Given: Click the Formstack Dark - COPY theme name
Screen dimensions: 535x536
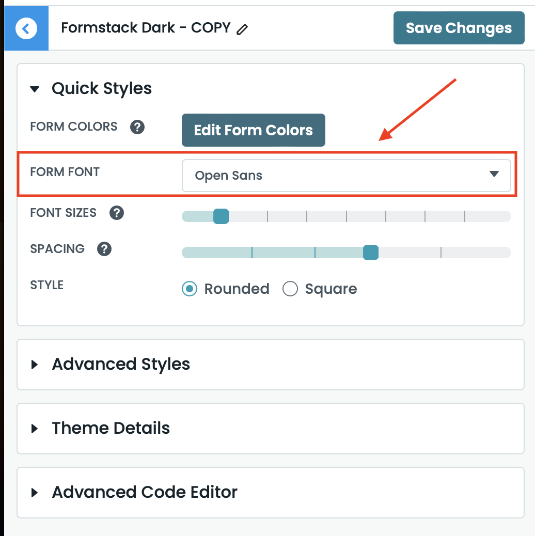Looking at the screenshot, I should click(146, 27).
